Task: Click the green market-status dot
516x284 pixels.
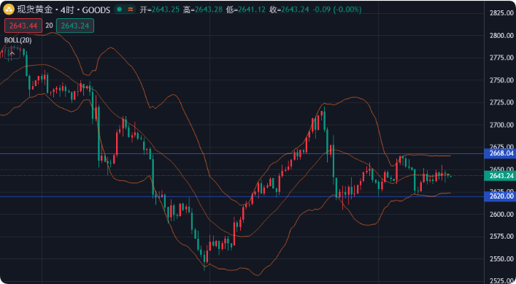Action: (120, 9)
